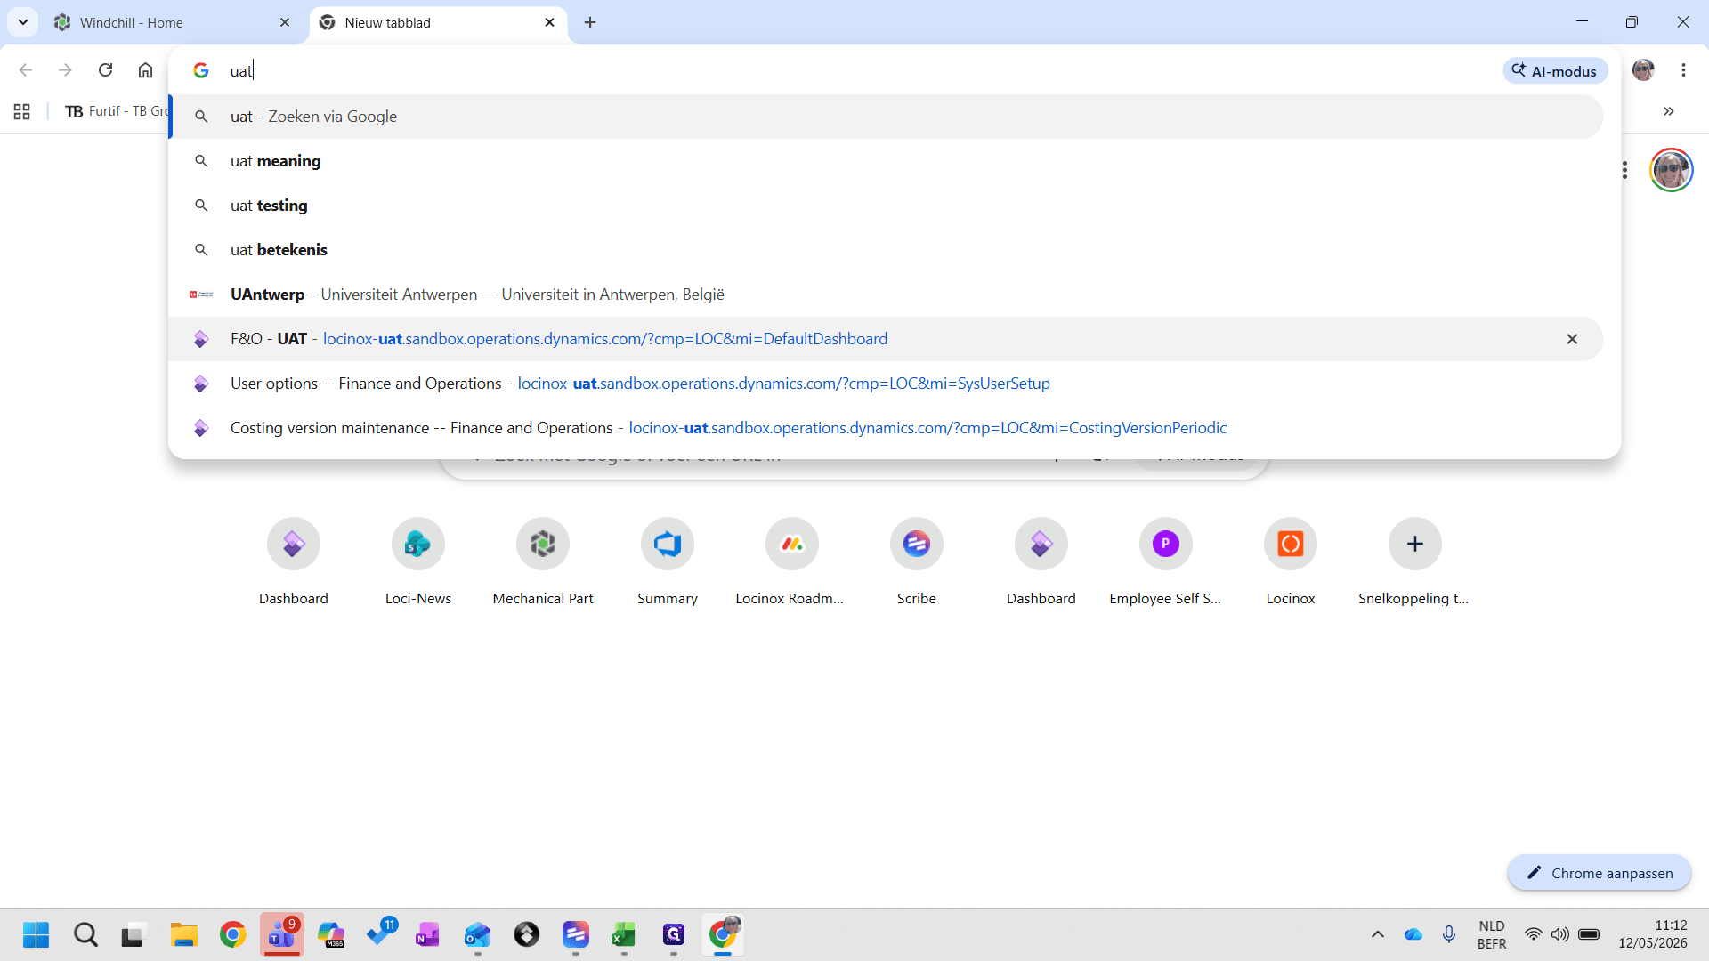1709x961 pixels.
Task: Show hidden bookmarks with the chevron
Action: (1669, 111)
